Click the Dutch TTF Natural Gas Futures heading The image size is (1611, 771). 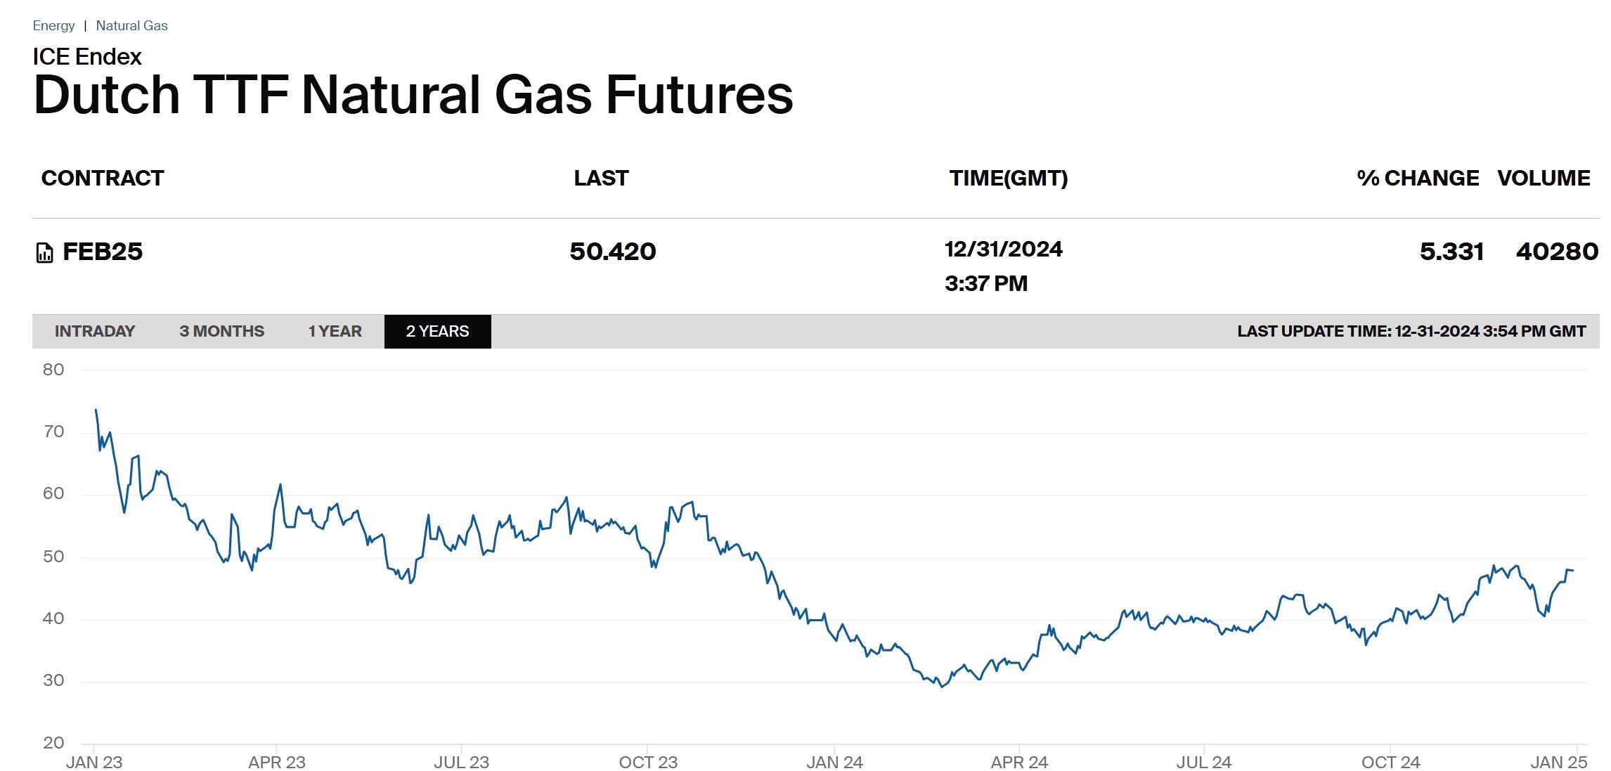point(413,95)
